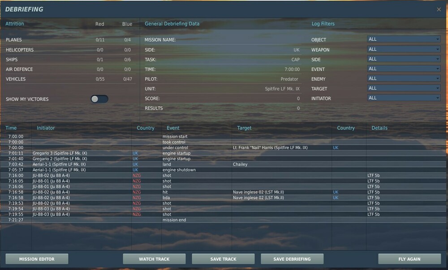Image resolution: width=448 pixels, height=270 pixels.
Task: Click the PLANES attrition row label
Action: (x=14, y=40)
